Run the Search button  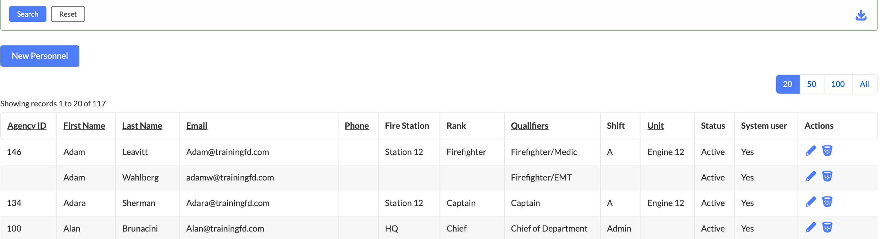point(28,14)
